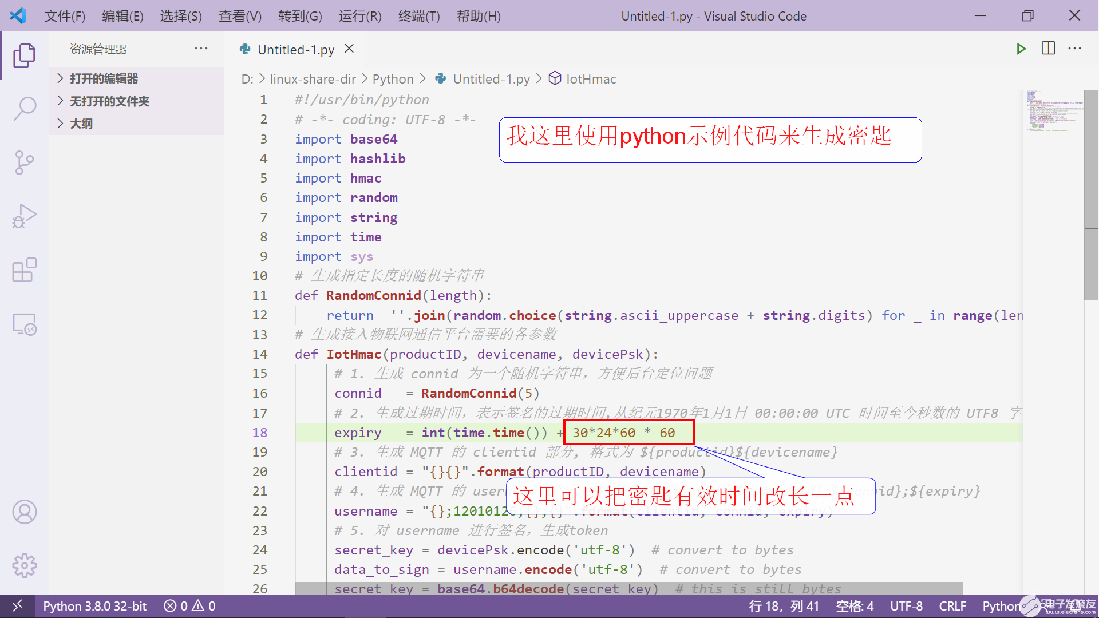Open Explorer panel more actions ellipsis
Screen dimensions: 1099x618
201,49
